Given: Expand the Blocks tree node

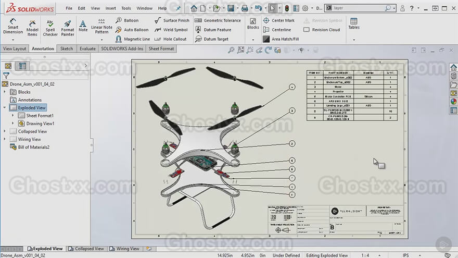Looking at the screenshot, I should [x=5, y=92].
